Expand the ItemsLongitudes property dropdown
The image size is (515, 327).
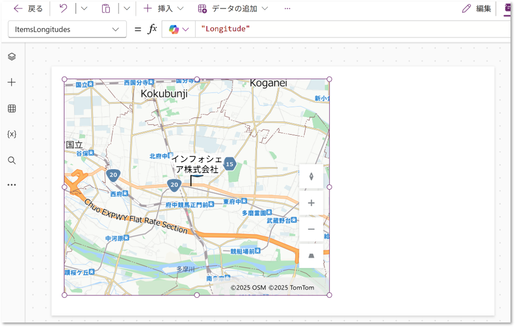(x=116, y=30)
